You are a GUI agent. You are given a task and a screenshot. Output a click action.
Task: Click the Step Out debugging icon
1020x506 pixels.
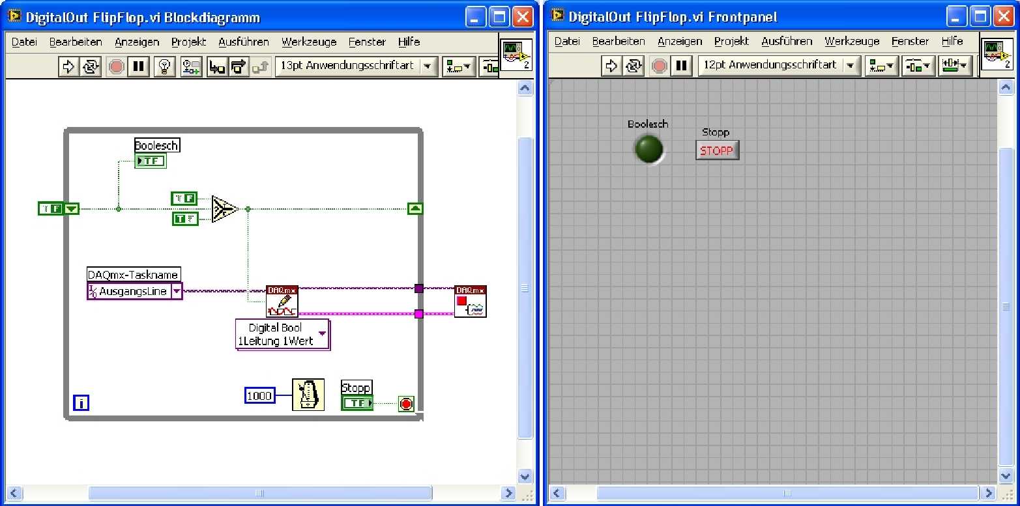pos(261,66)
